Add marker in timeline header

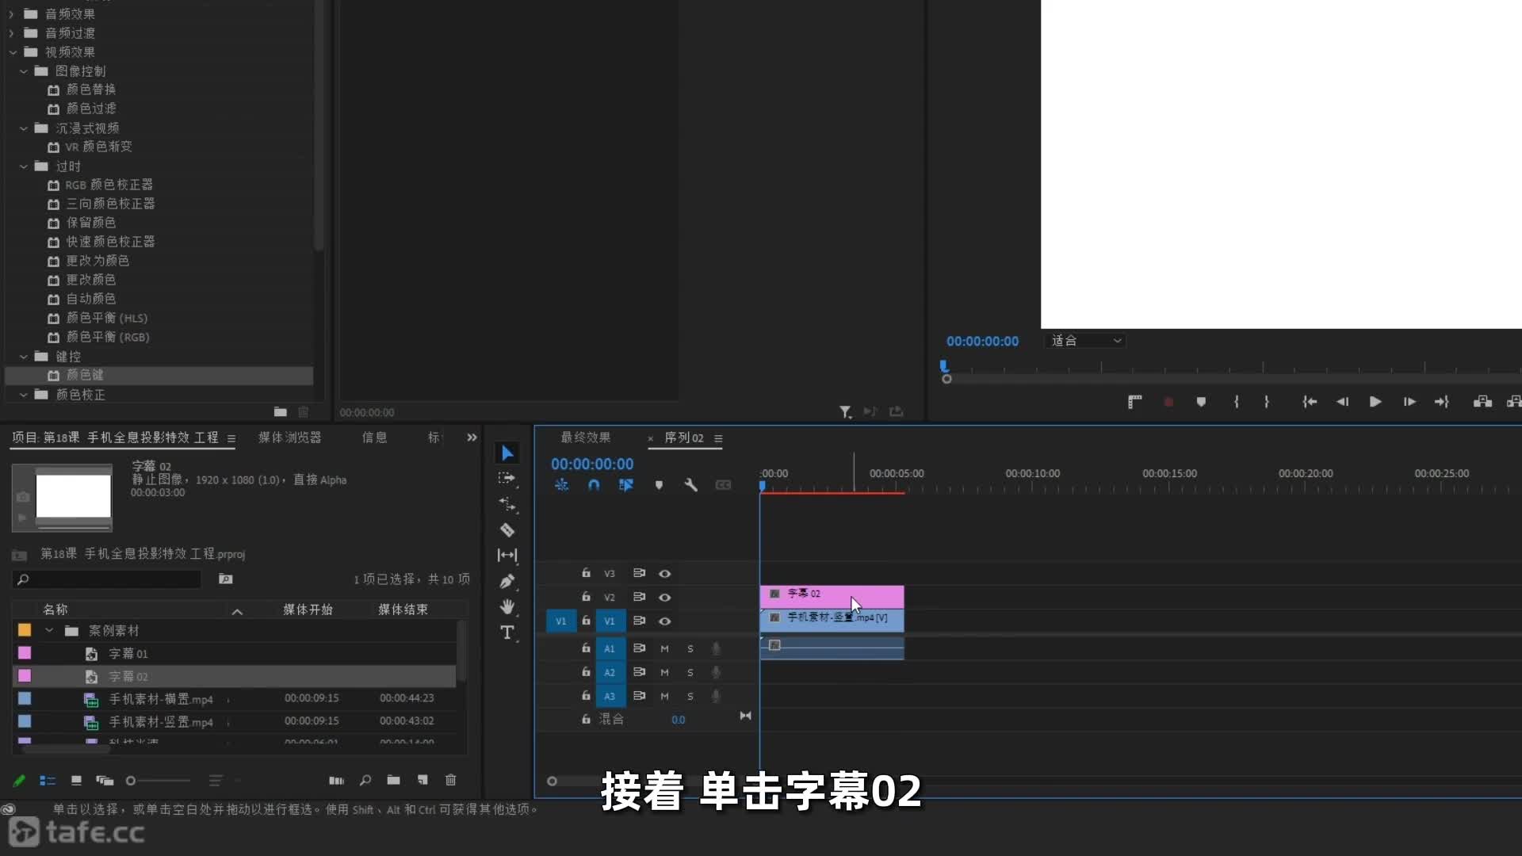[x=659, y=485]
